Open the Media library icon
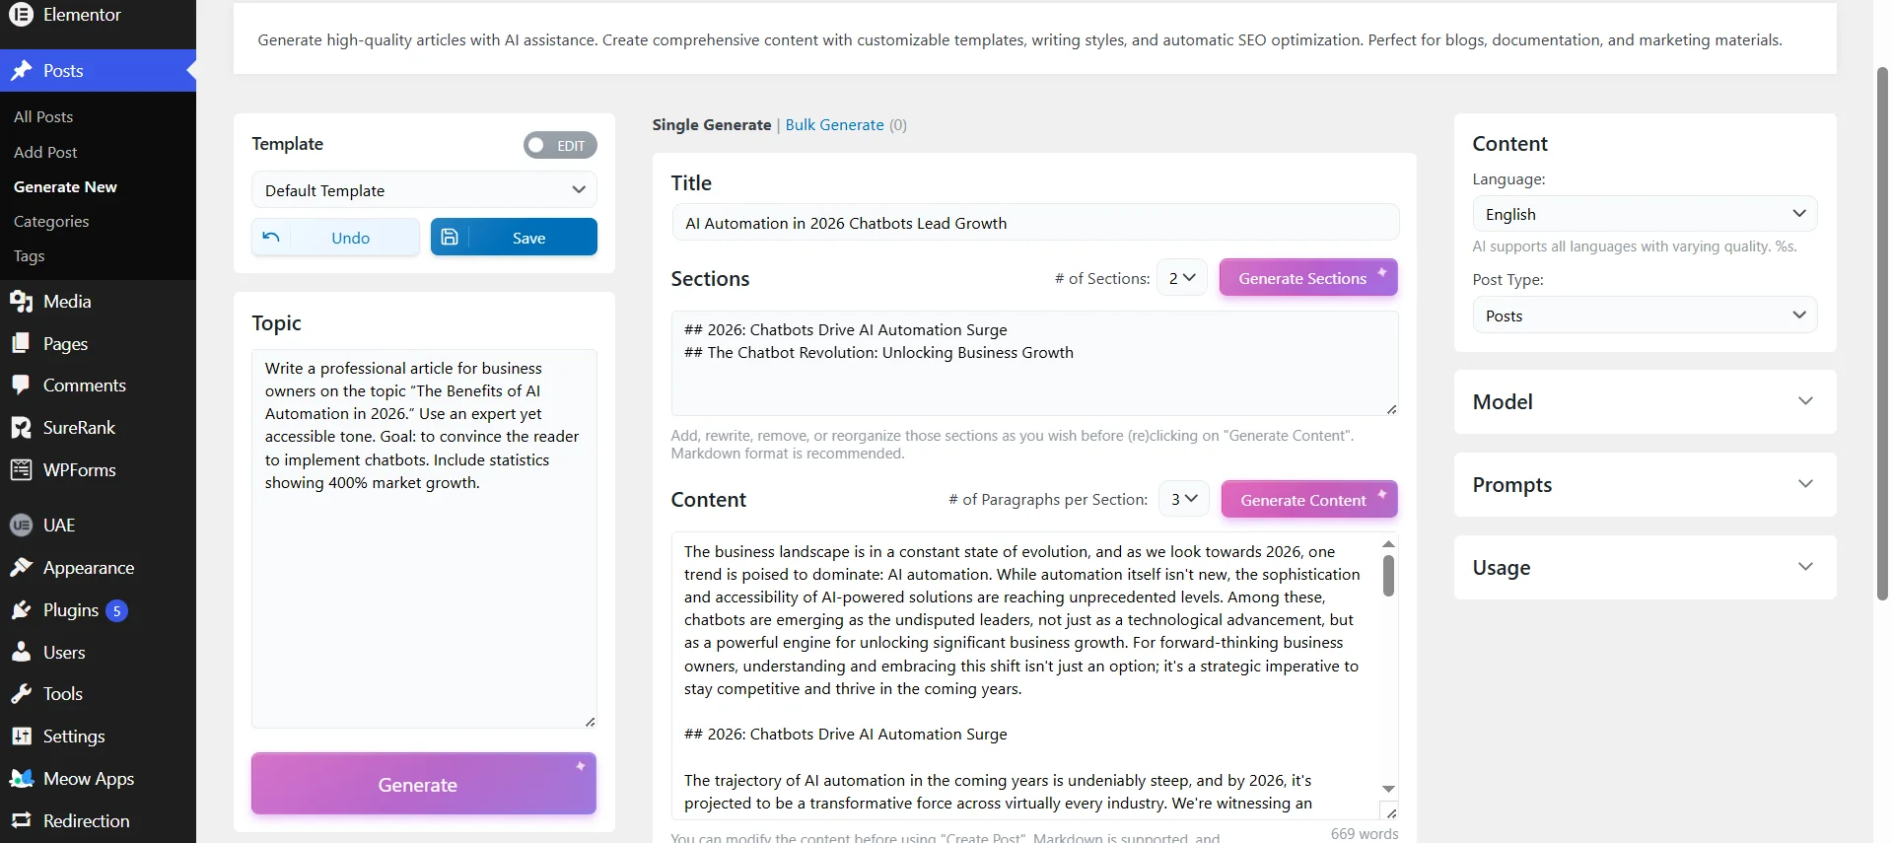 (22, 301)
